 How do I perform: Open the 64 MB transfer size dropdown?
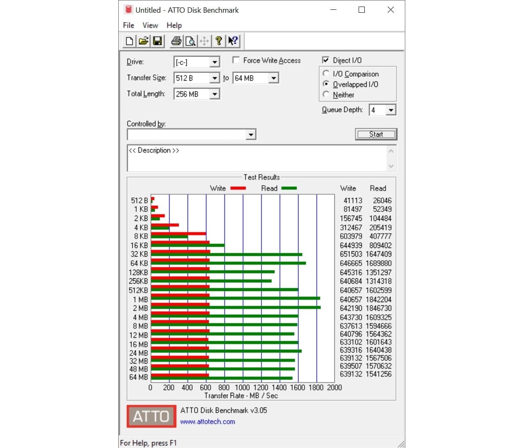(x=273, y=78)
